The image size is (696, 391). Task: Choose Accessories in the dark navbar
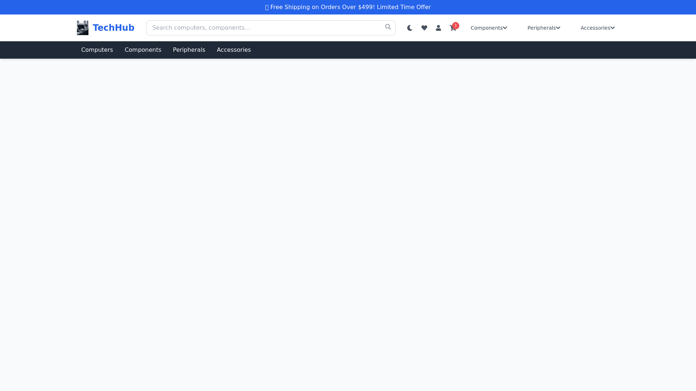[234, 50]
